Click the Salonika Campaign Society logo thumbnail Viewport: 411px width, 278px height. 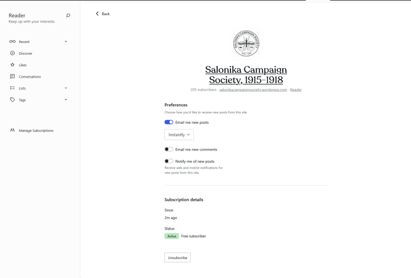click(246, 44)
